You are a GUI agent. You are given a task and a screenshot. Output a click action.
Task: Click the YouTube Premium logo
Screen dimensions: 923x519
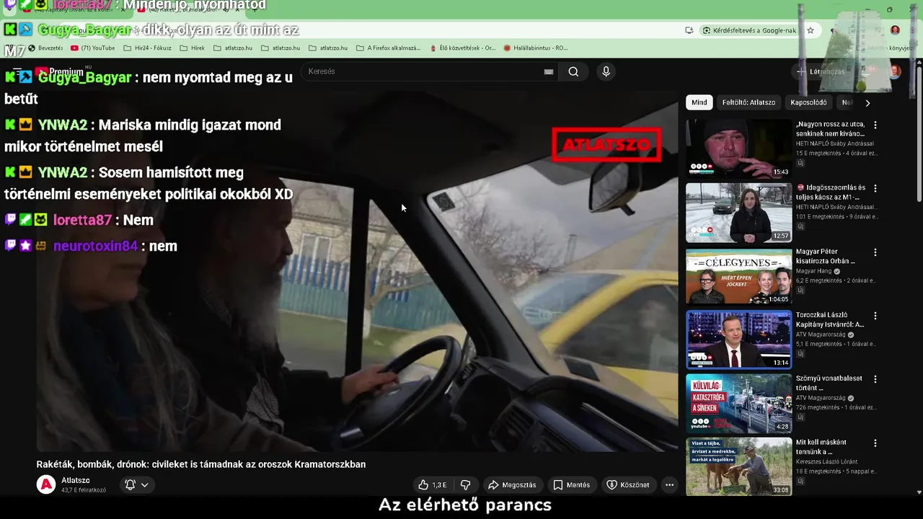tap(59, 71)
